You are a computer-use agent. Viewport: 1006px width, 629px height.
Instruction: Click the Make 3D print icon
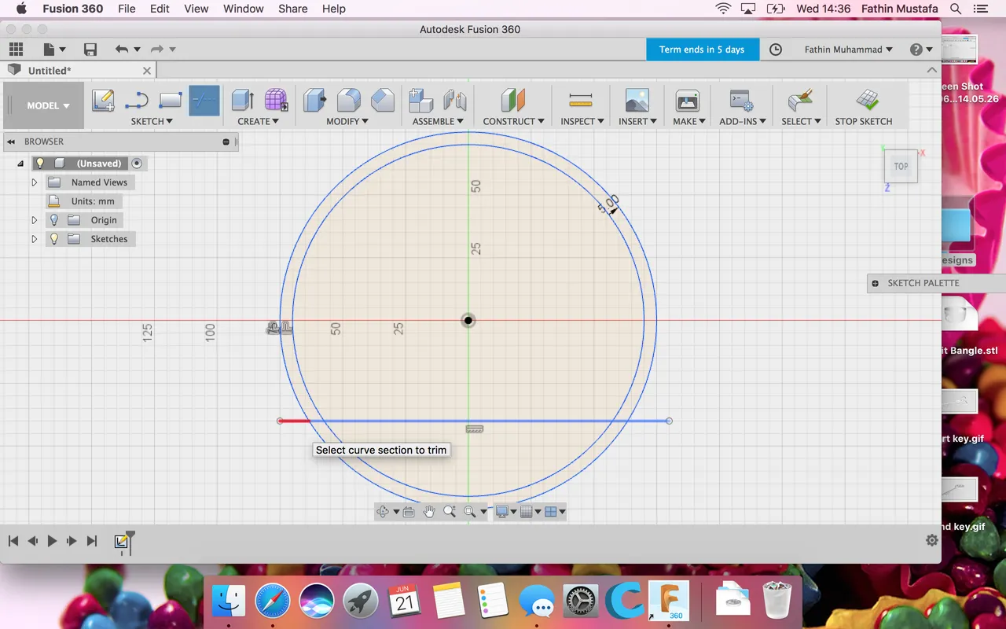point(688,100)
